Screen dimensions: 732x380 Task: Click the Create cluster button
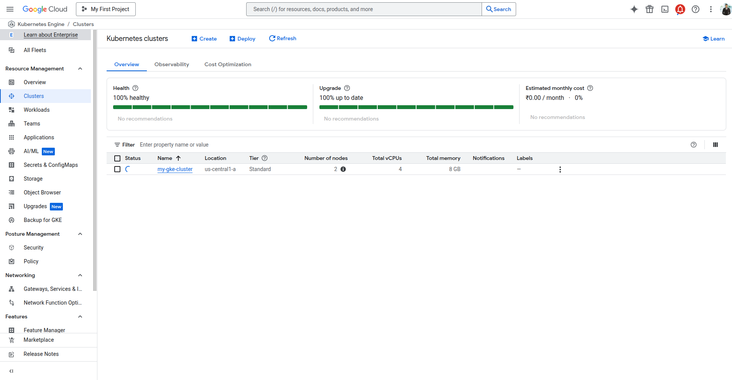click(x=204, y=39)
